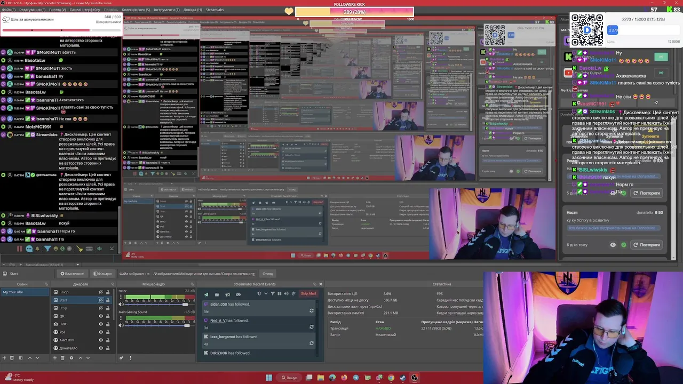The width and height of the screenshot is (683, 384).
Task: Toggle lock on the BRIO source
Action: coord(108,324)
